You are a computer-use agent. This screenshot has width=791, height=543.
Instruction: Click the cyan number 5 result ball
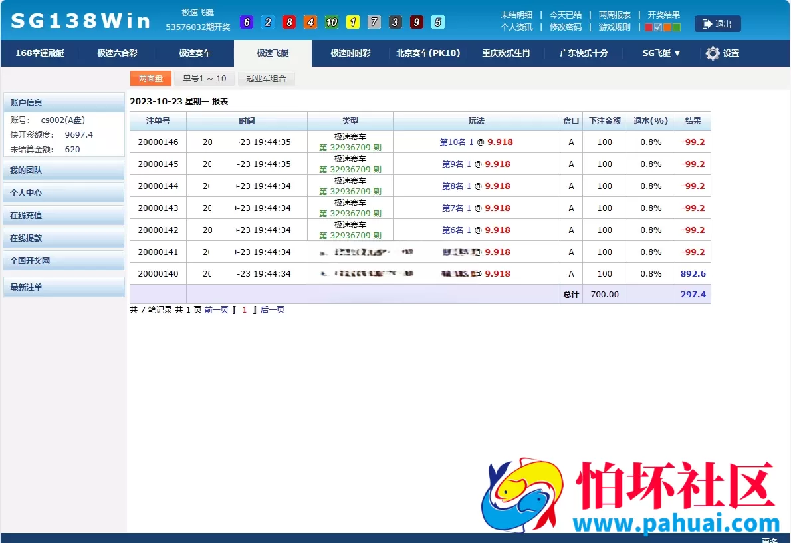pyautogui.click(x=438, y=22)
